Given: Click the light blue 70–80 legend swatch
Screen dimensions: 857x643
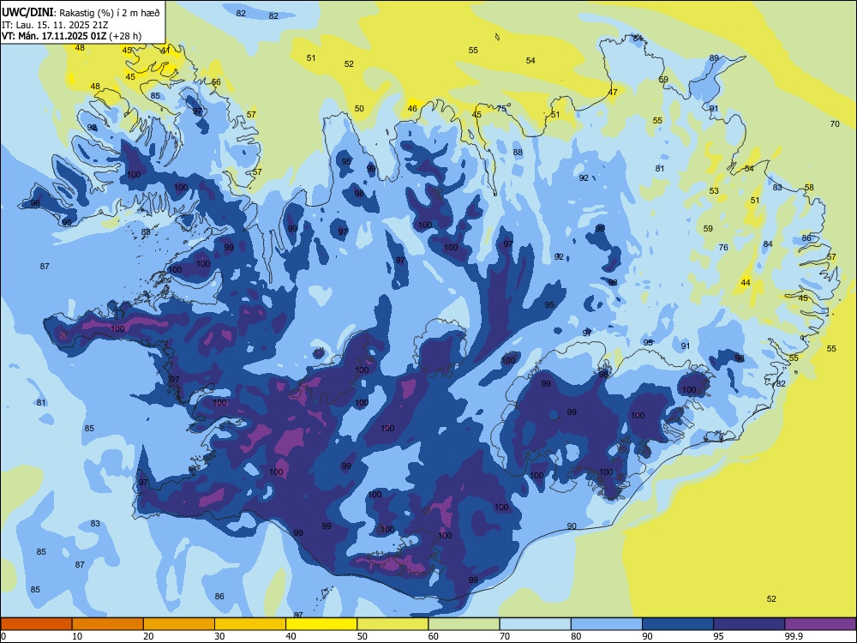Looking at the screenshot, I should (x=536, y=624).
